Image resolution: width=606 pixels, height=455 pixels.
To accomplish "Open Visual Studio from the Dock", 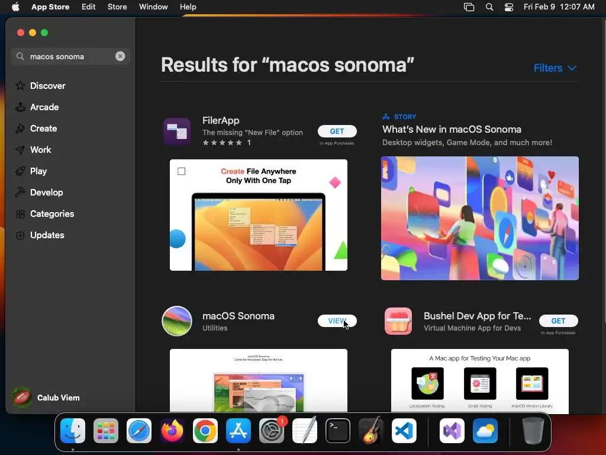I will coord(452,431).
